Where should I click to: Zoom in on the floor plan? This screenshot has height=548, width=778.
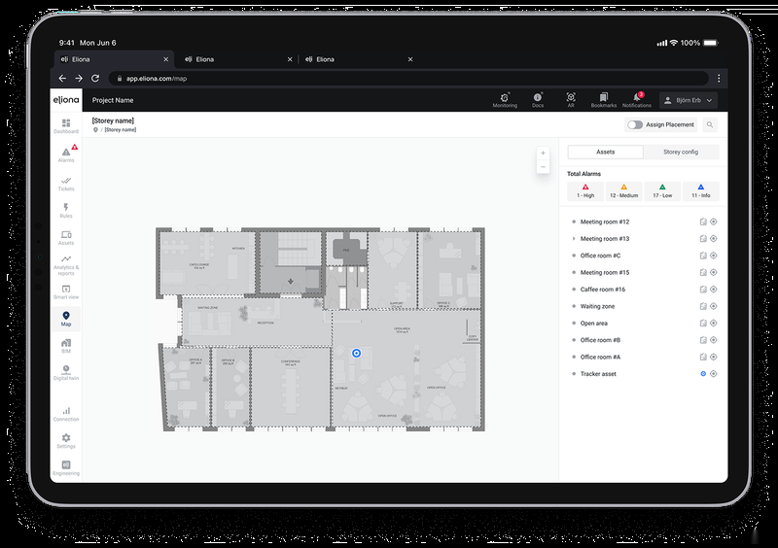pyautogui.click(x=543, y=153)
